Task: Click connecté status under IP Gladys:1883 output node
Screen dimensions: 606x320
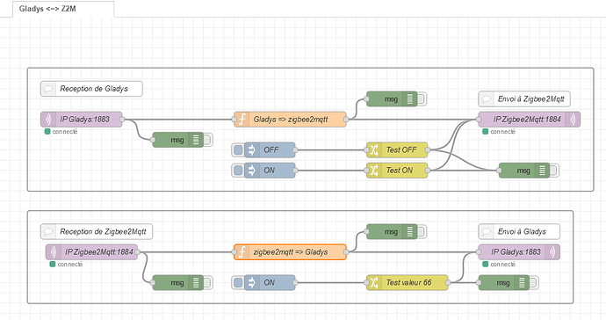Action: (499, 265)
